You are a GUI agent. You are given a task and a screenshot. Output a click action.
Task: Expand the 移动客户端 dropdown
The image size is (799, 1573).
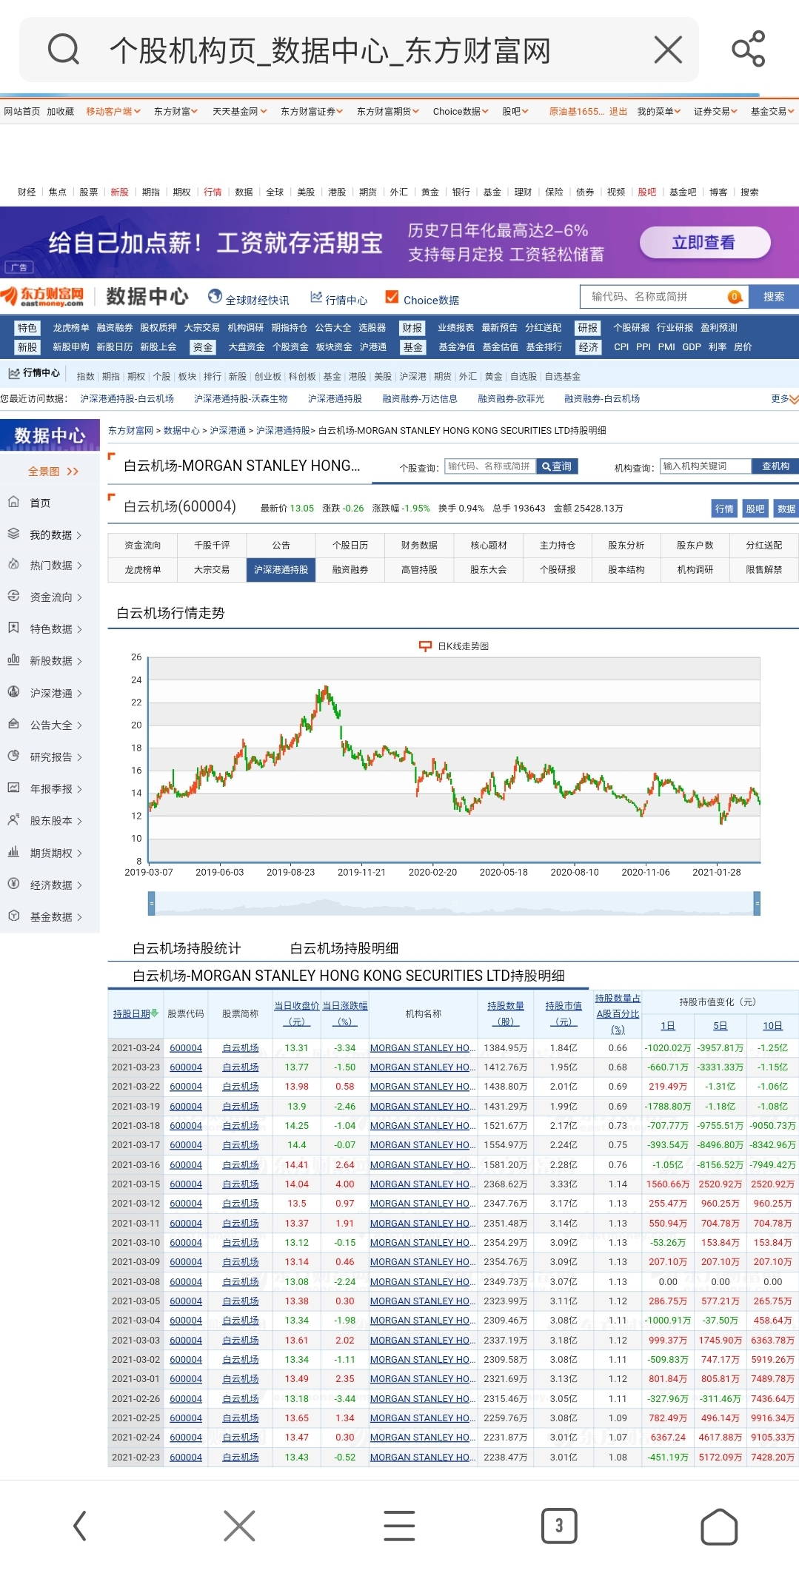[x=113, y=111]
